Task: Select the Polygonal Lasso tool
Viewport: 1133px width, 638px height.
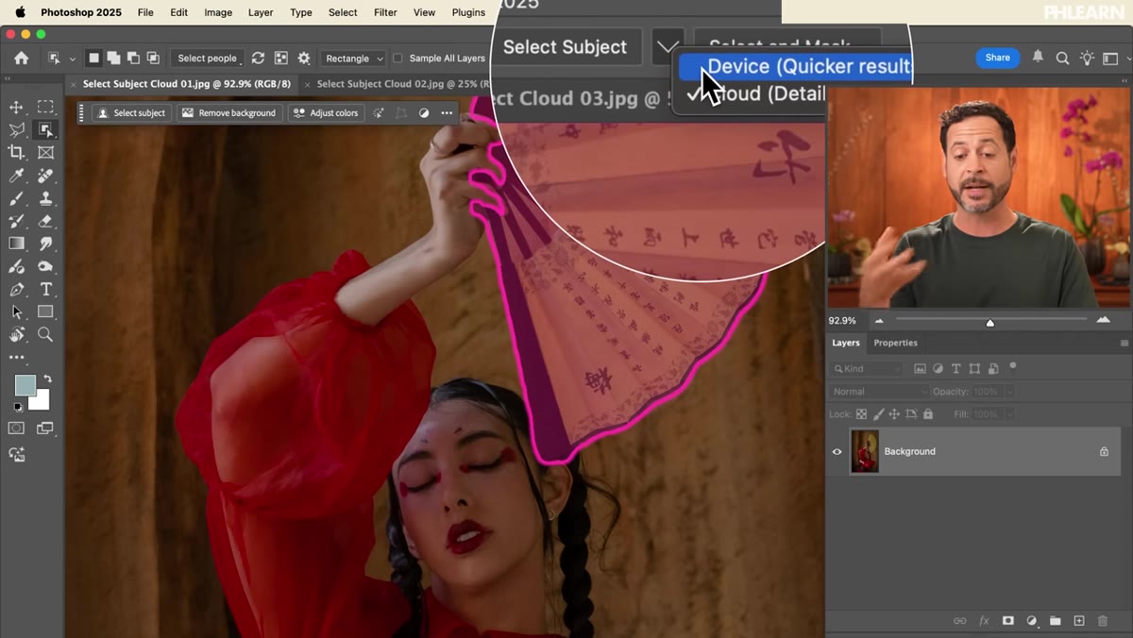Action: pyautogui.click(x=16, y=129)
